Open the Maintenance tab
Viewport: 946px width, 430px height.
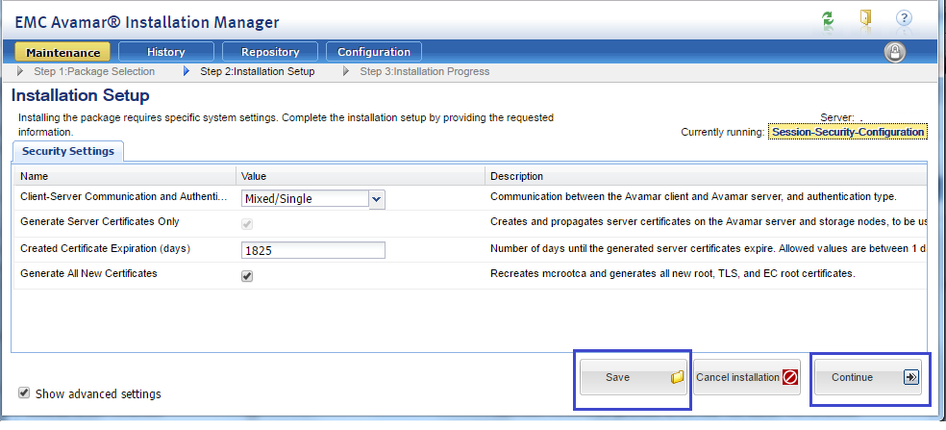coord(62,52)
